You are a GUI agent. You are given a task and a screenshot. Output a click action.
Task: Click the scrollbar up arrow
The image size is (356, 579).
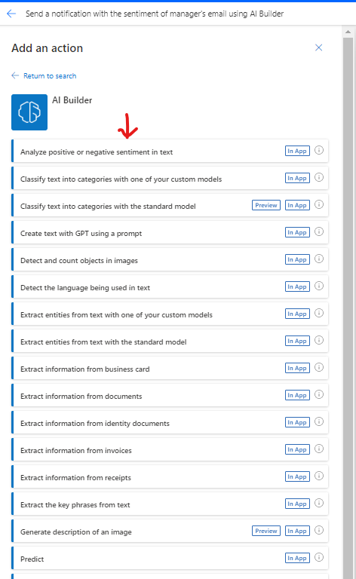click(348, 32)
